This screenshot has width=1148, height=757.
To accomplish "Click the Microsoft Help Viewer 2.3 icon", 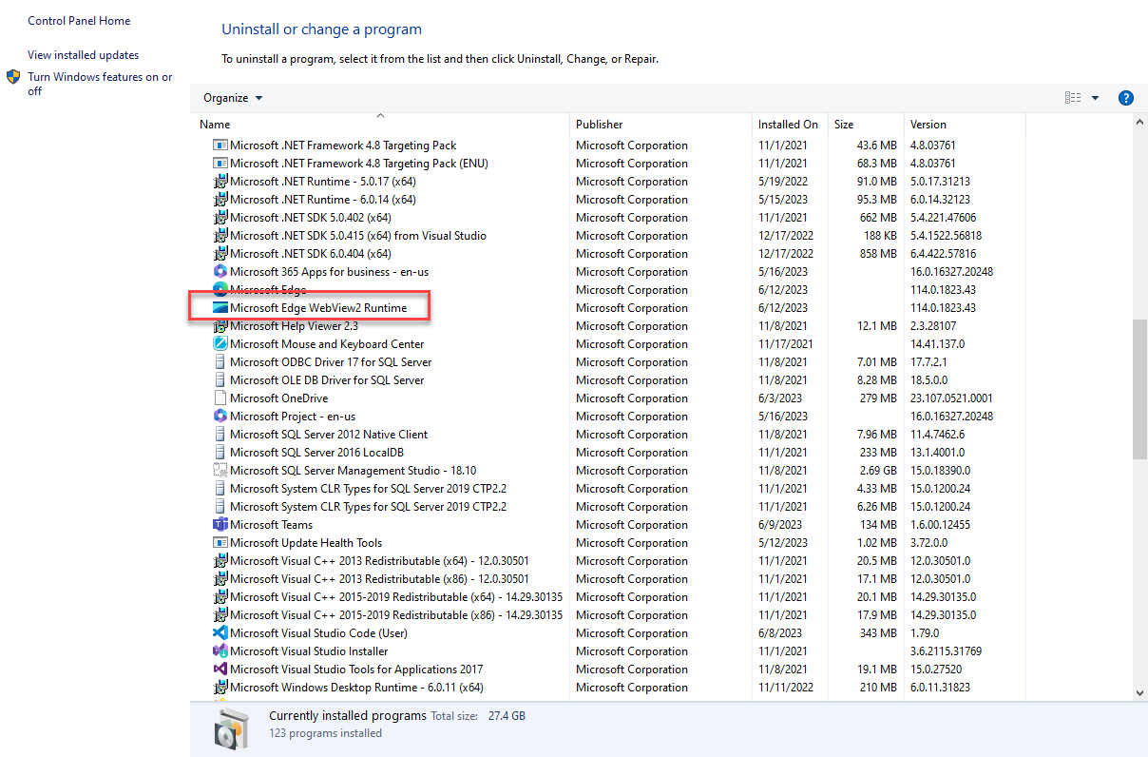I will 220,326.
